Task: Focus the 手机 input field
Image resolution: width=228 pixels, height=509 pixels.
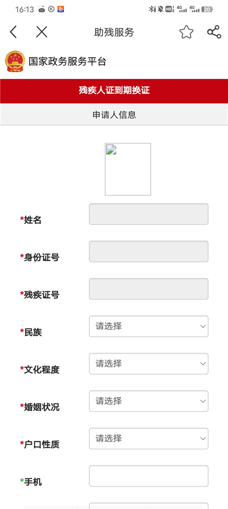Action: [149, 476]
